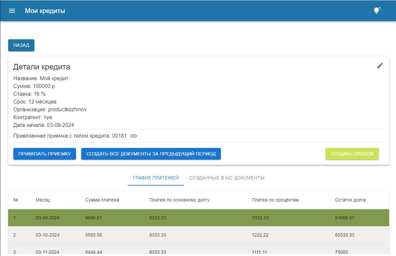Image resolution: width=396 pixels, height=256 pixels.
Task: Open the hamburger navigation menu
Action: click(12, 11)
